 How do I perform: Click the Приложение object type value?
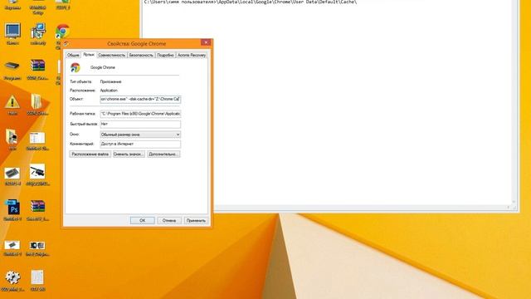click(110, 81)
